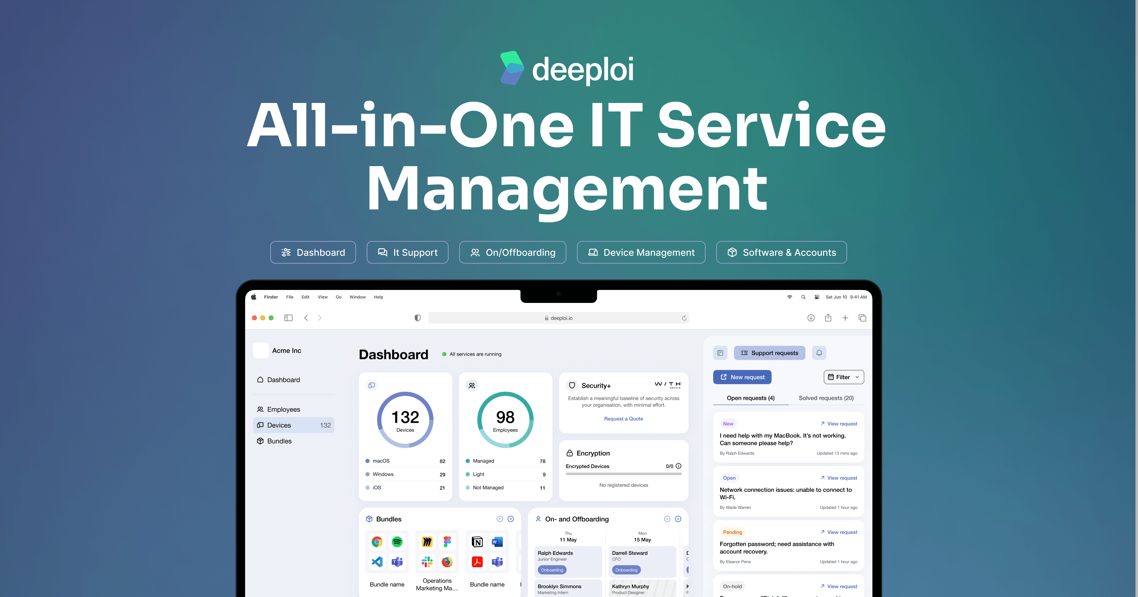This screenshot has width=1138, height=597.
Task: Click the Safari sidebar toggle icon
Action: pyautogui.click(x=288, y=318)
